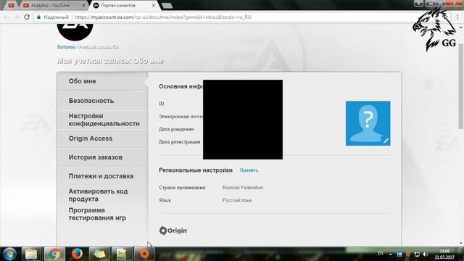The image size is (464, 261).
Task: Click the Origin logo in page
Action: 173,231
